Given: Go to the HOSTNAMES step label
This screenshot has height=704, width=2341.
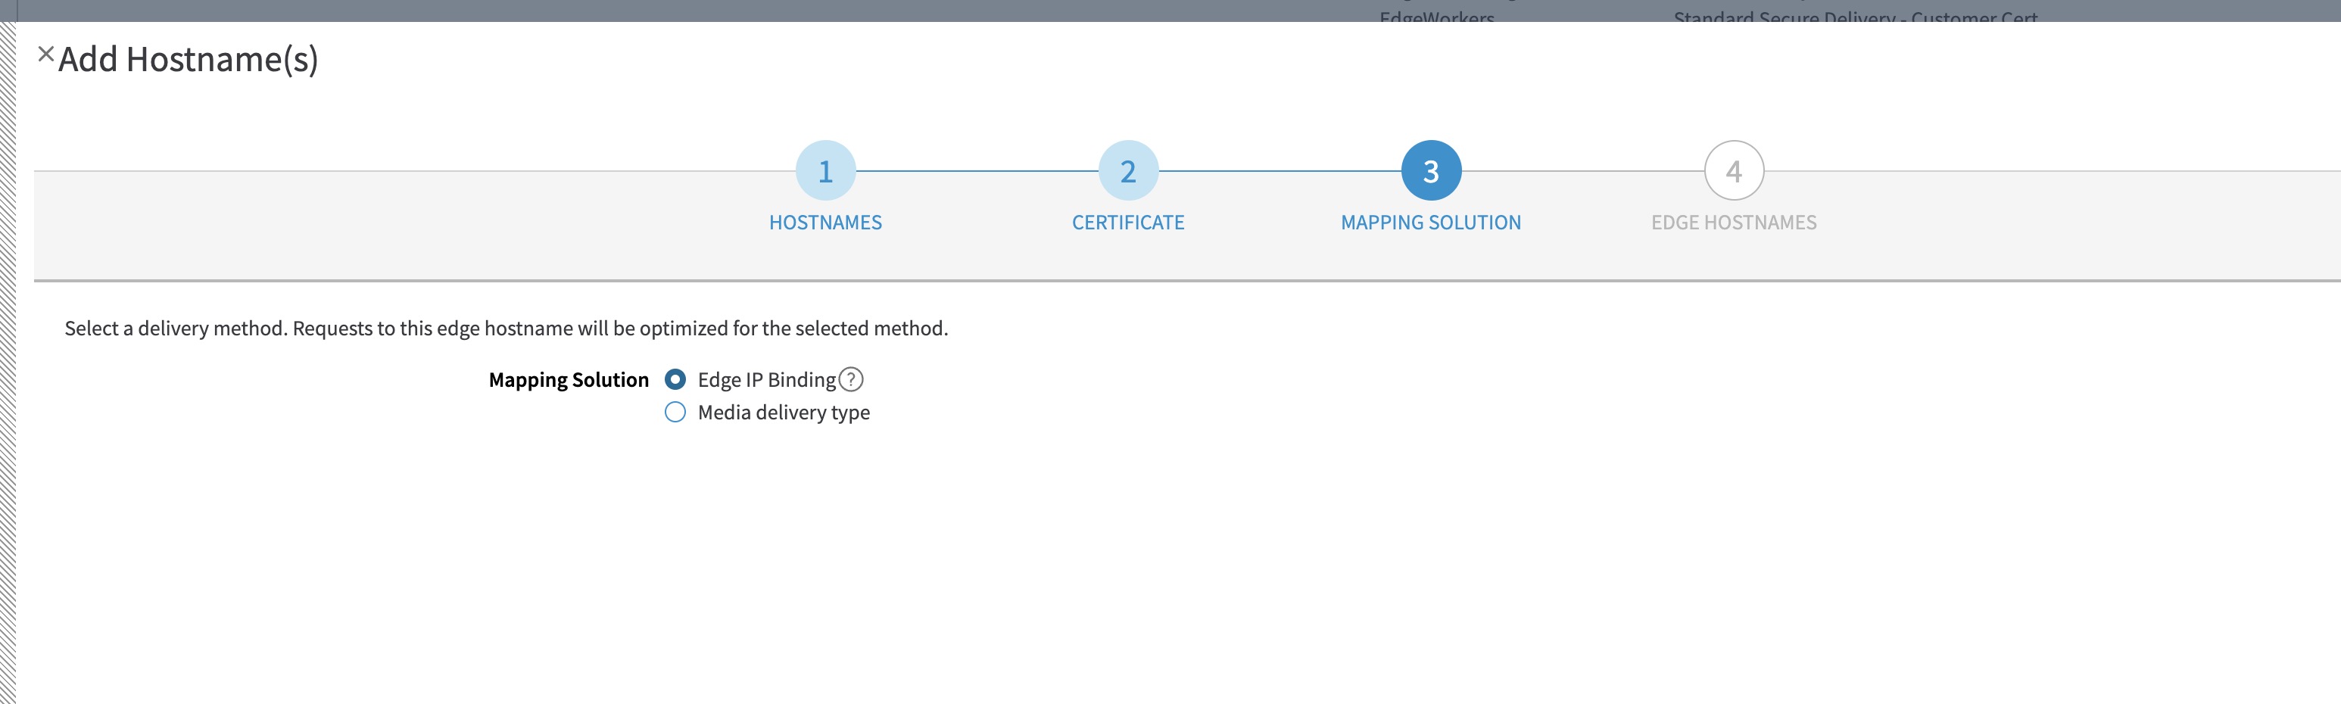Looking at the screenshot, I should click(x=825, y=223).
